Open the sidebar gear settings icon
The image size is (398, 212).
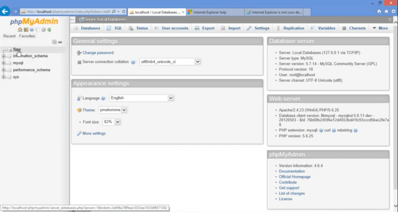pyautogui.click(x=44, y=29)
